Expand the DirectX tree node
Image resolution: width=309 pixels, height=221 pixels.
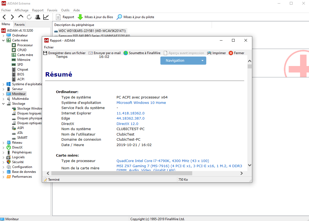[3, 148]
